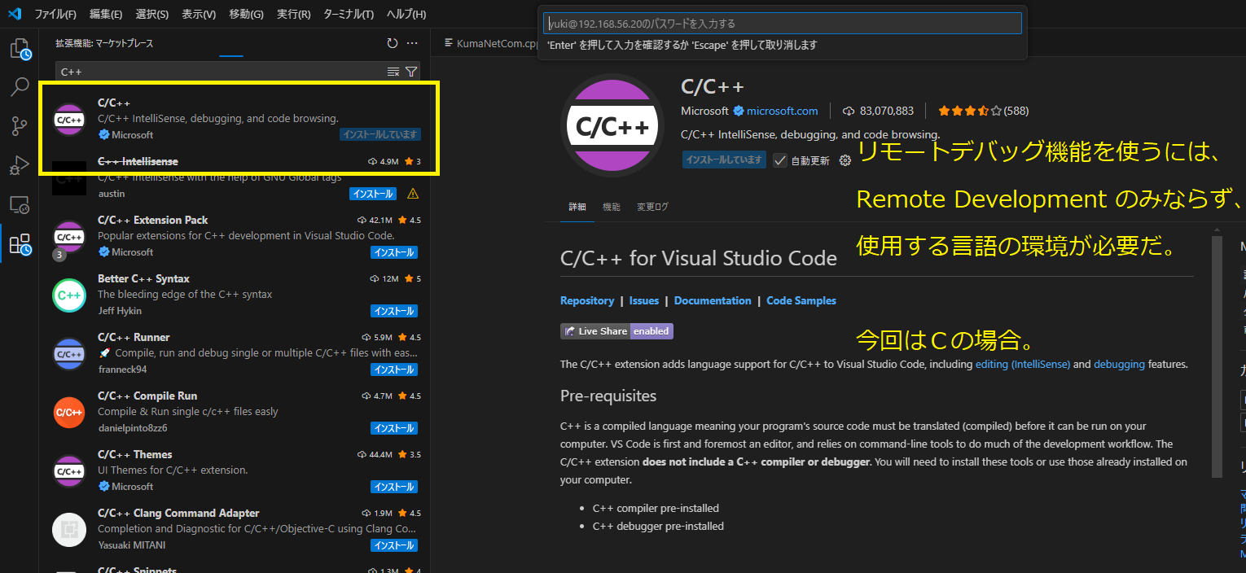Screen dimensions: 1246x573
Task: Open the Documentation link
Action: (x=713, y=300)
